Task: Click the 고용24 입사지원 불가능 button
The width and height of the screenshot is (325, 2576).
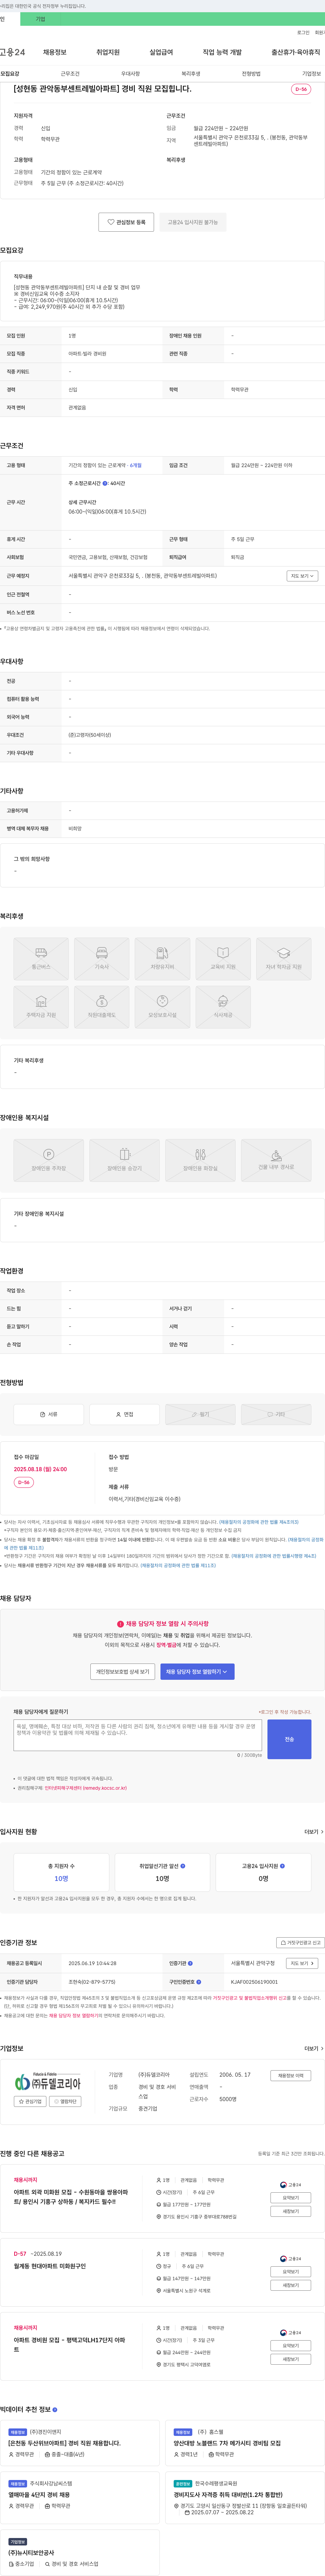Action: pyautogui.click(x=192, y=222)
